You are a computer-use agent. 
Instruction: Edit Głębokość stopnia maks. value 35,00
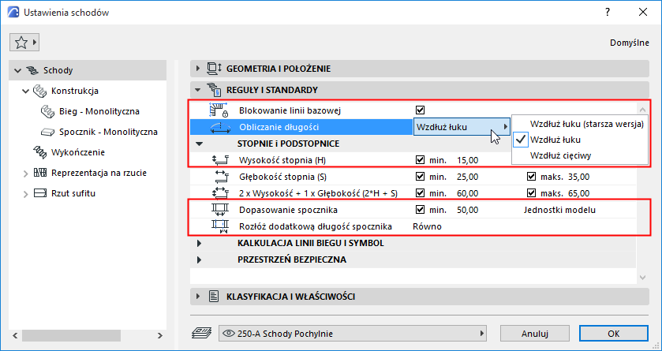[578, 177]
